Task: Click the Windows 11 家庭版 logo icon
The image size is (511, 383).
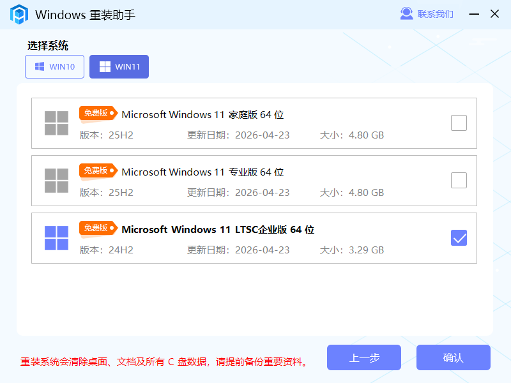Action: [x=56, y=123]
